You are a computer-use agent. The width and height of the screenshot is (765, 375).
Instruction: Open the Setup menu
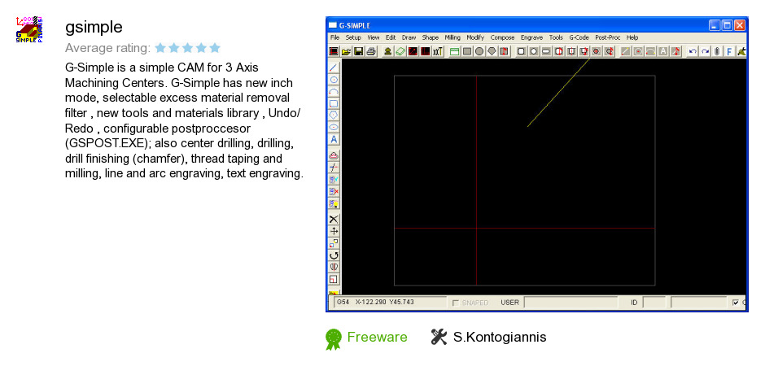tap(353, 37)
